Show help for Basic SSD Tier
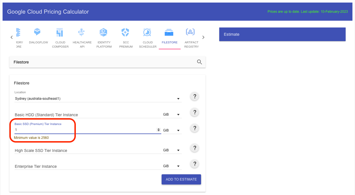The height and width of the screenshot is (195, 355). coord(195,128)
